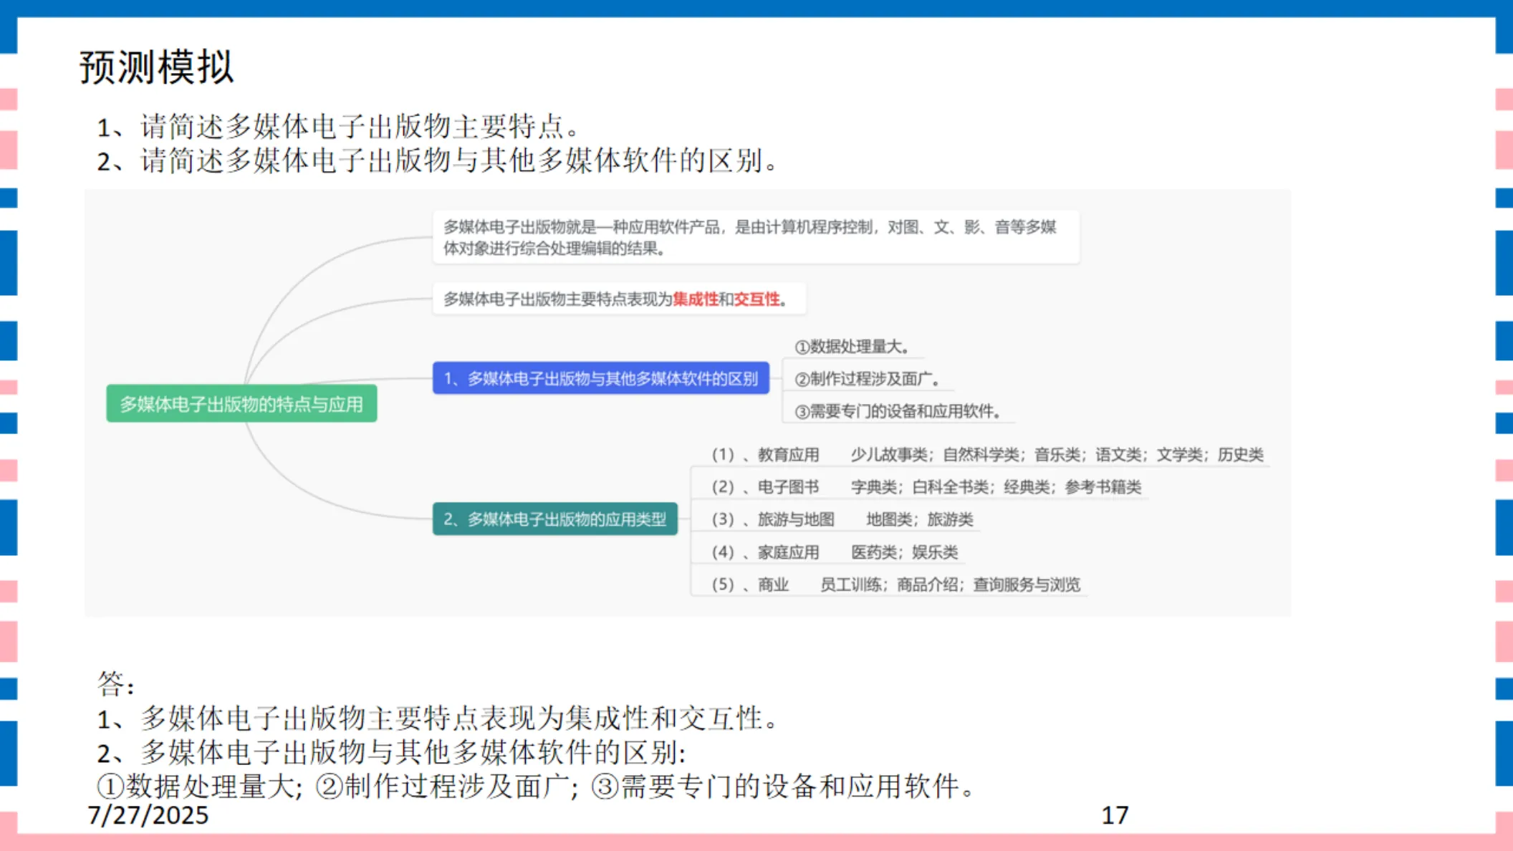
Task: Click the teal node 多媒体电子出版物的应用类型
Action: pos(555,519)
